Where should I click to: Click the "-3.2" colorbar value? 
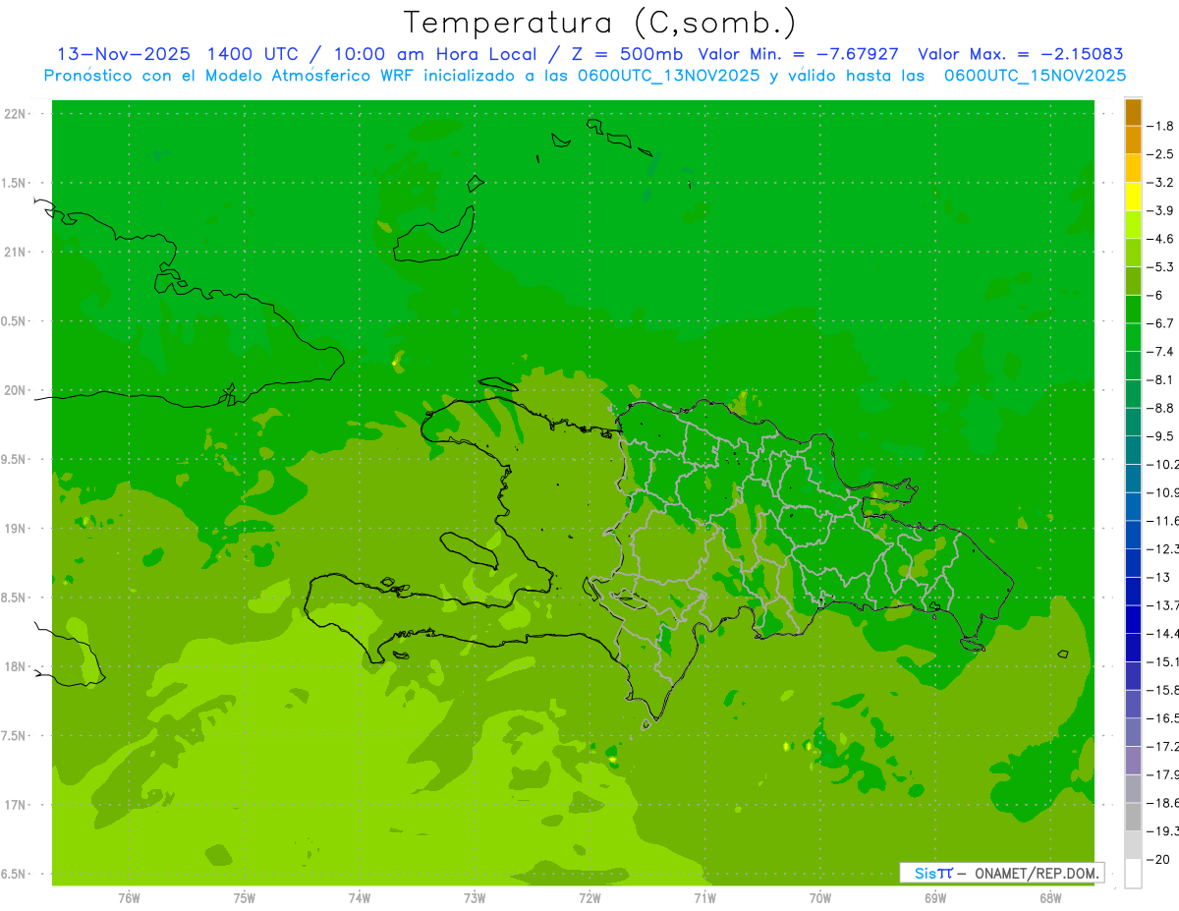1160,182
